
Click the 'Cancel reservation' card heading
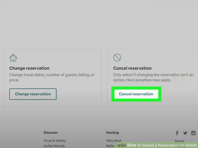pos(132,68)
